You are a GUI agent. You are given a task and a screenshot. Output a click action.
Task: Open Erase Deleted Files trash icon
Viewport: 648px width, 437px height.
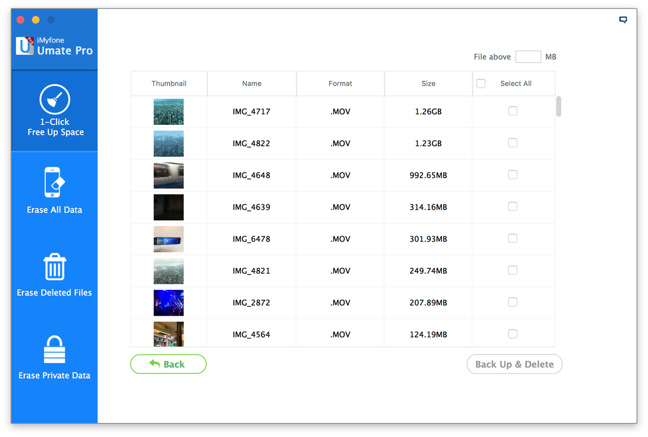pos(55,266)
